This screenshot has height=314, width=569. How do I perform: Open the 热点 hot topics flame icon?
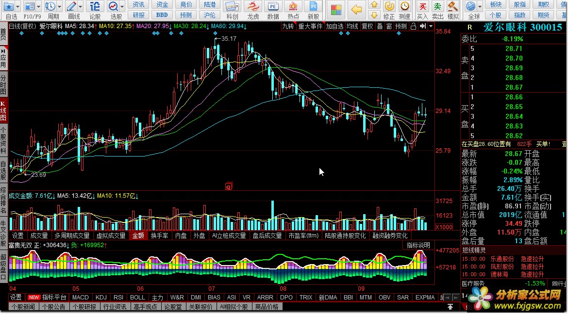coord(293,6)
